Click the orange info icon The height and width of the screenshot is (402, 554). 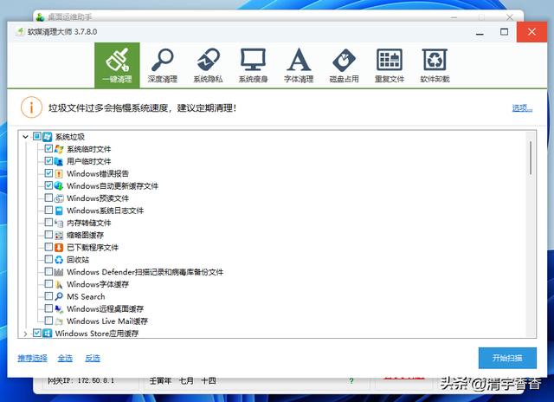point(31,107)
